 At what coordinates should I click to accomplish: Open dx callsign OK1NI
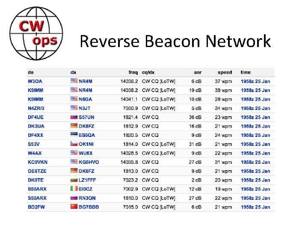coord(86,144)
